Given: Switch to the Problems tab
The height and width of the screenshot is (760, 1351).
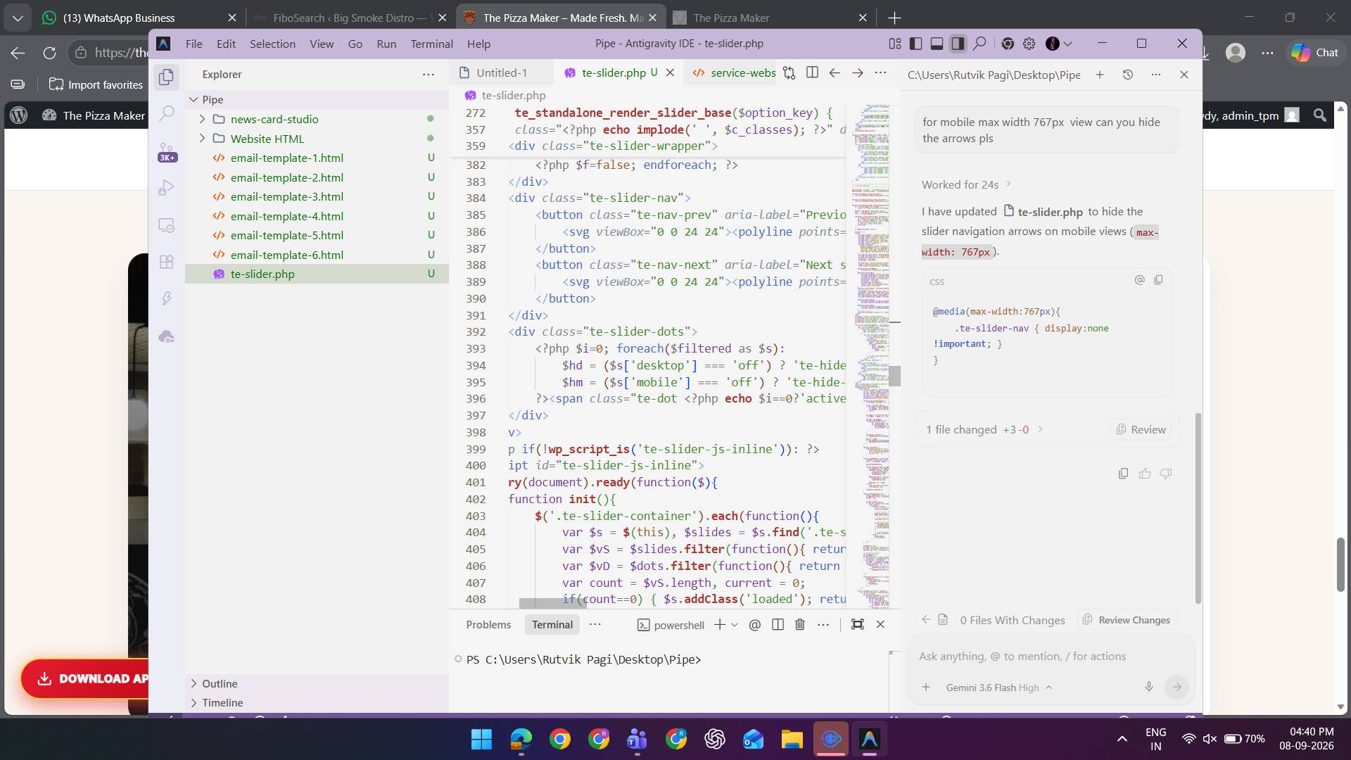Looking at the screenshot, I should [x=488, y=624].
